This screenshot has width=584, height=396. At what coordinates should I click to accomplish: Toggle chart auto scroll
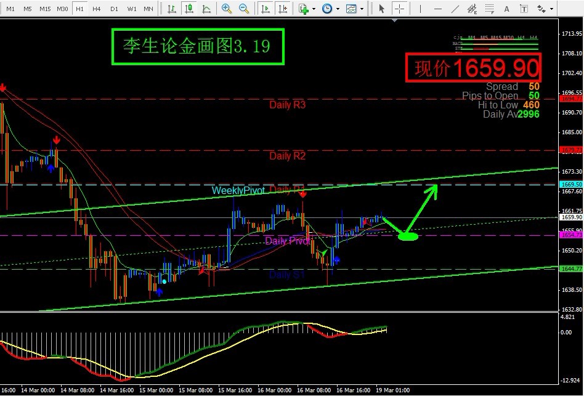[266, 9]
